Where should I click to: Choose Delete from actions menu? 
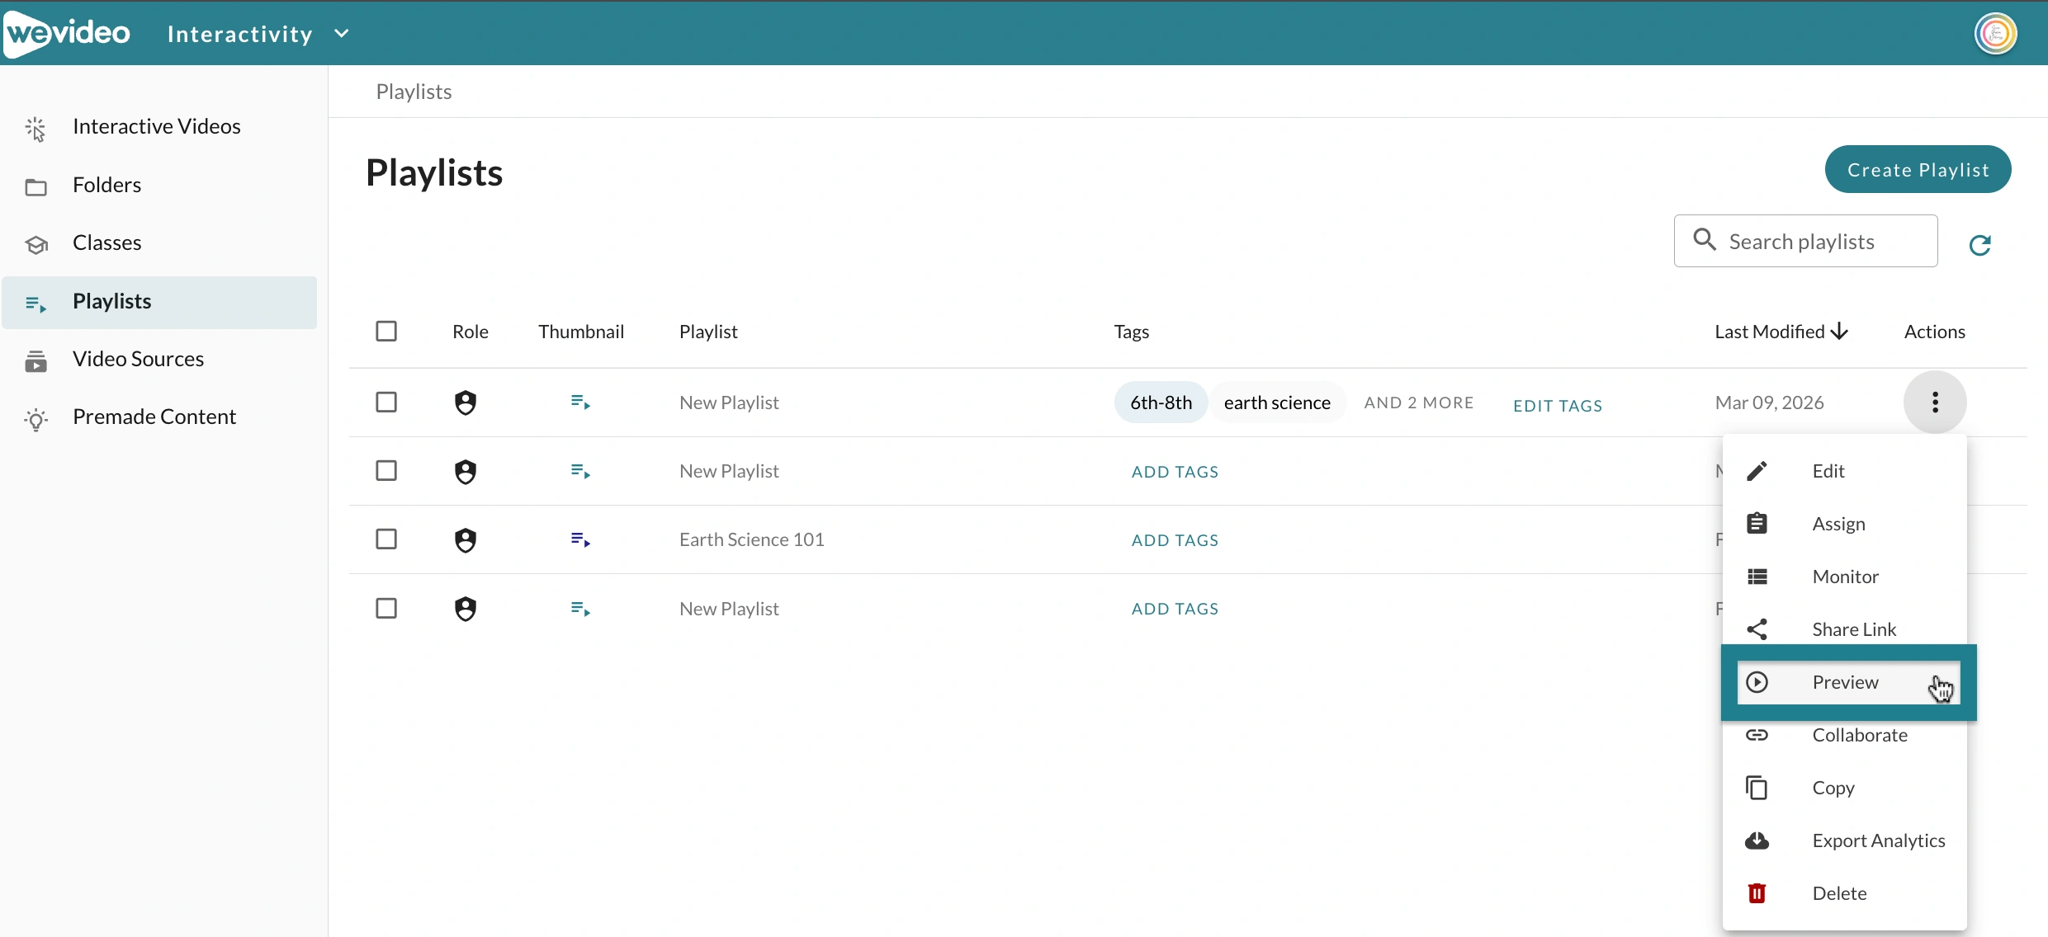pyautogui.click(x=1844, y=893)
